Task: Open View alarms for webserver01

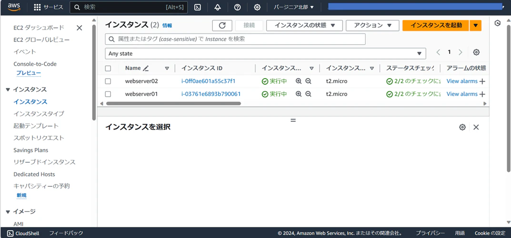Action: pyautogui.click(x=462, y=94)
